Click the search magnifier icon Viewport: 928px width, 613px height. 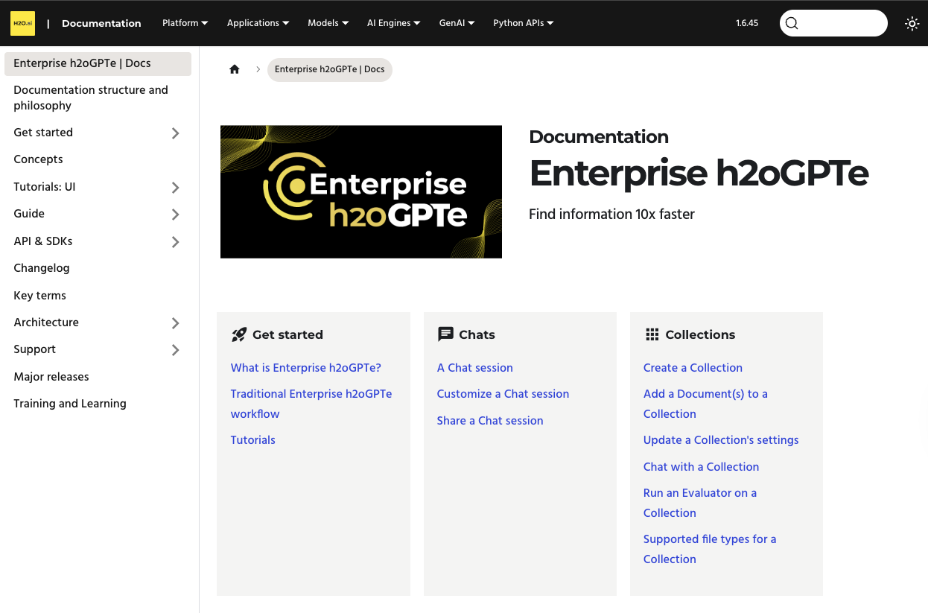pyautogui.click(x=792, y=23)
